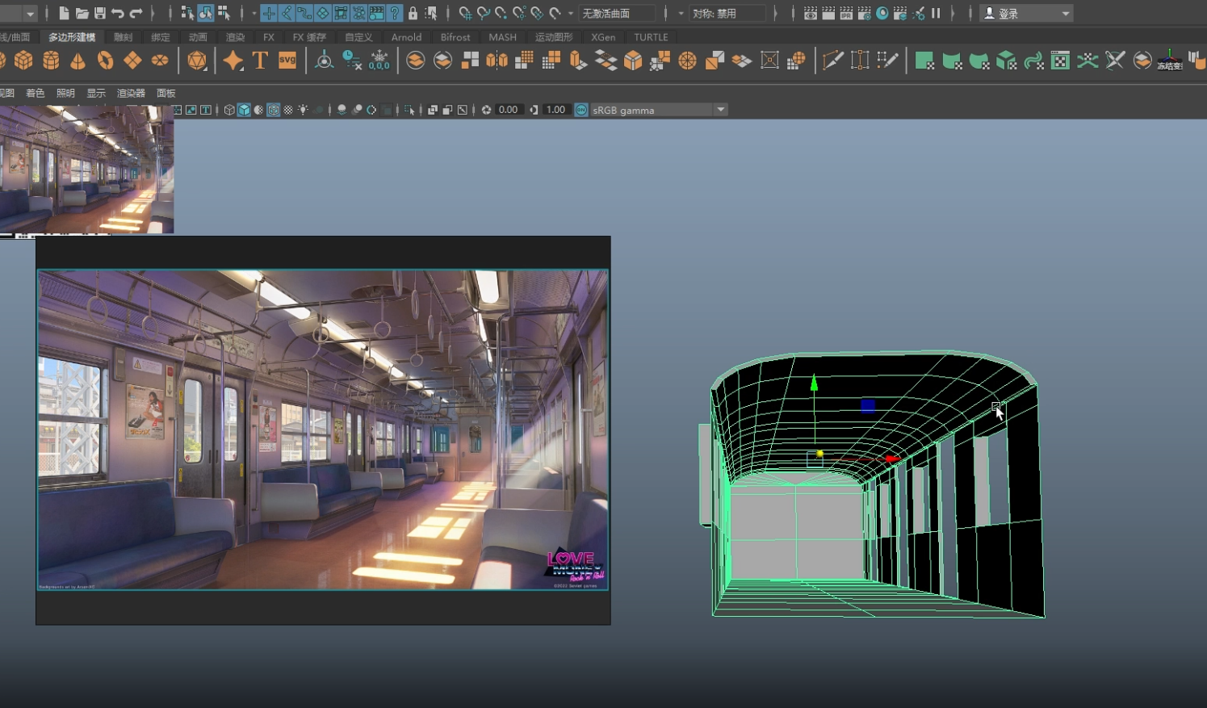Mirror the mesh with the shelf icon
Screen dimensions: 1207x708
pyautogui.click(x=497, y=61)
